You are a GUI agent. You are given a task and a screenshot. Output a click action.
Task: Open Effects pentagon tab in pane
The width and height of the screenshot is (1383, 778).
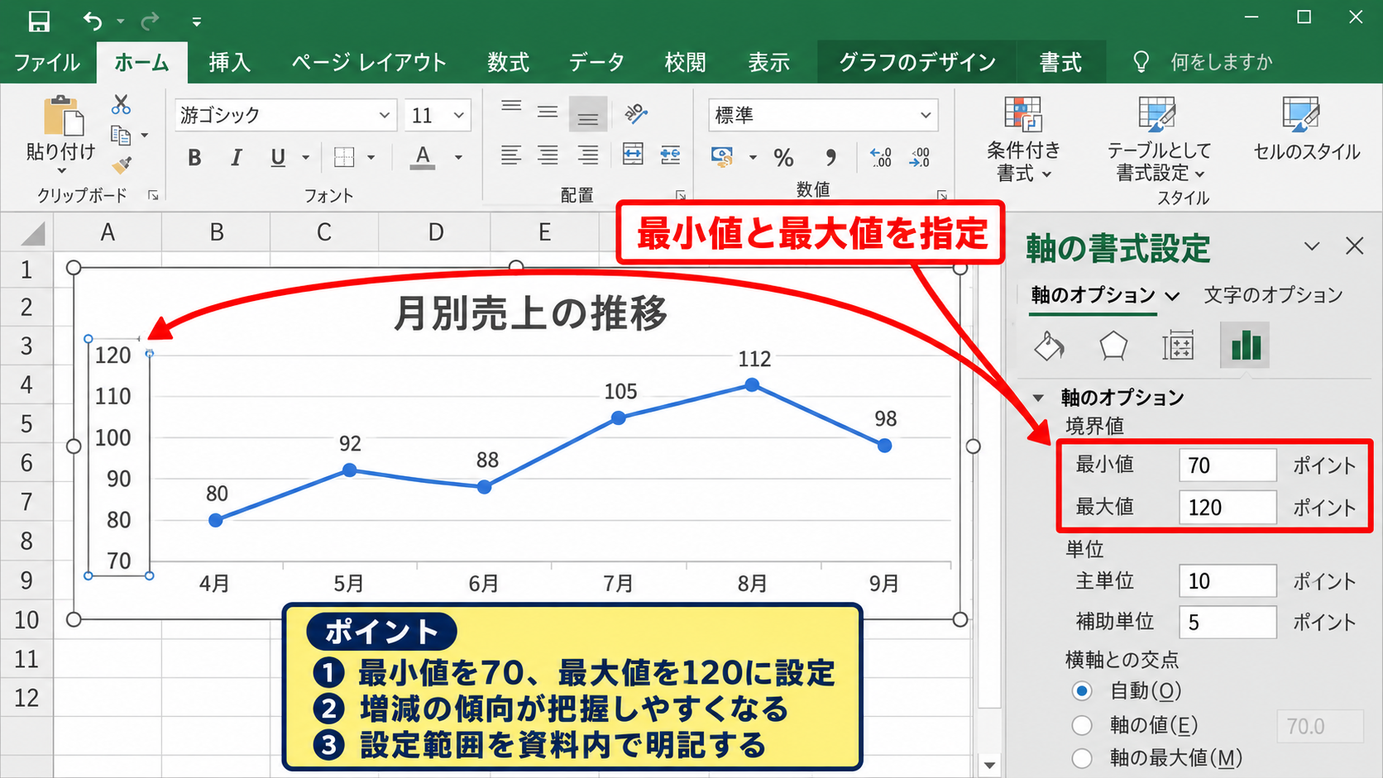(1113, 346)
